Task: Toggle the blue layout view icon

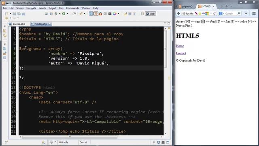Action: pos(91,14)
